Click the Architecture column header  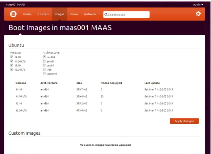pyautogui.click(x=49, y=83)
